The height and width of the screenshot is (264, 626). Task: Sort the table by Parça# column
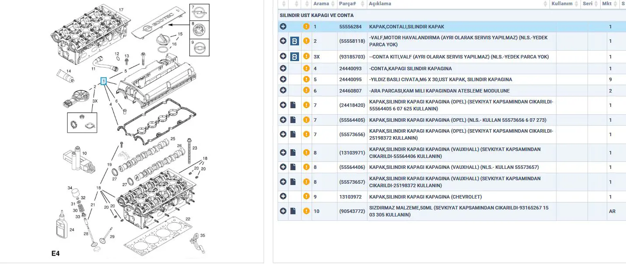coord(348,4)
